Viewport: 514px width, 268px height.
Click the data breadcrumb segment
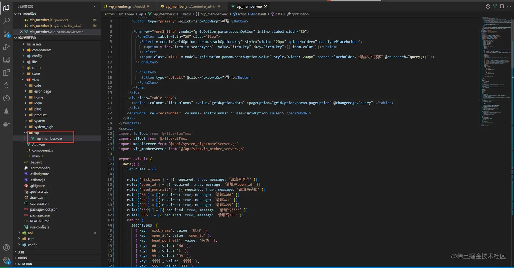pyautogui.click(x=276, y=14)
